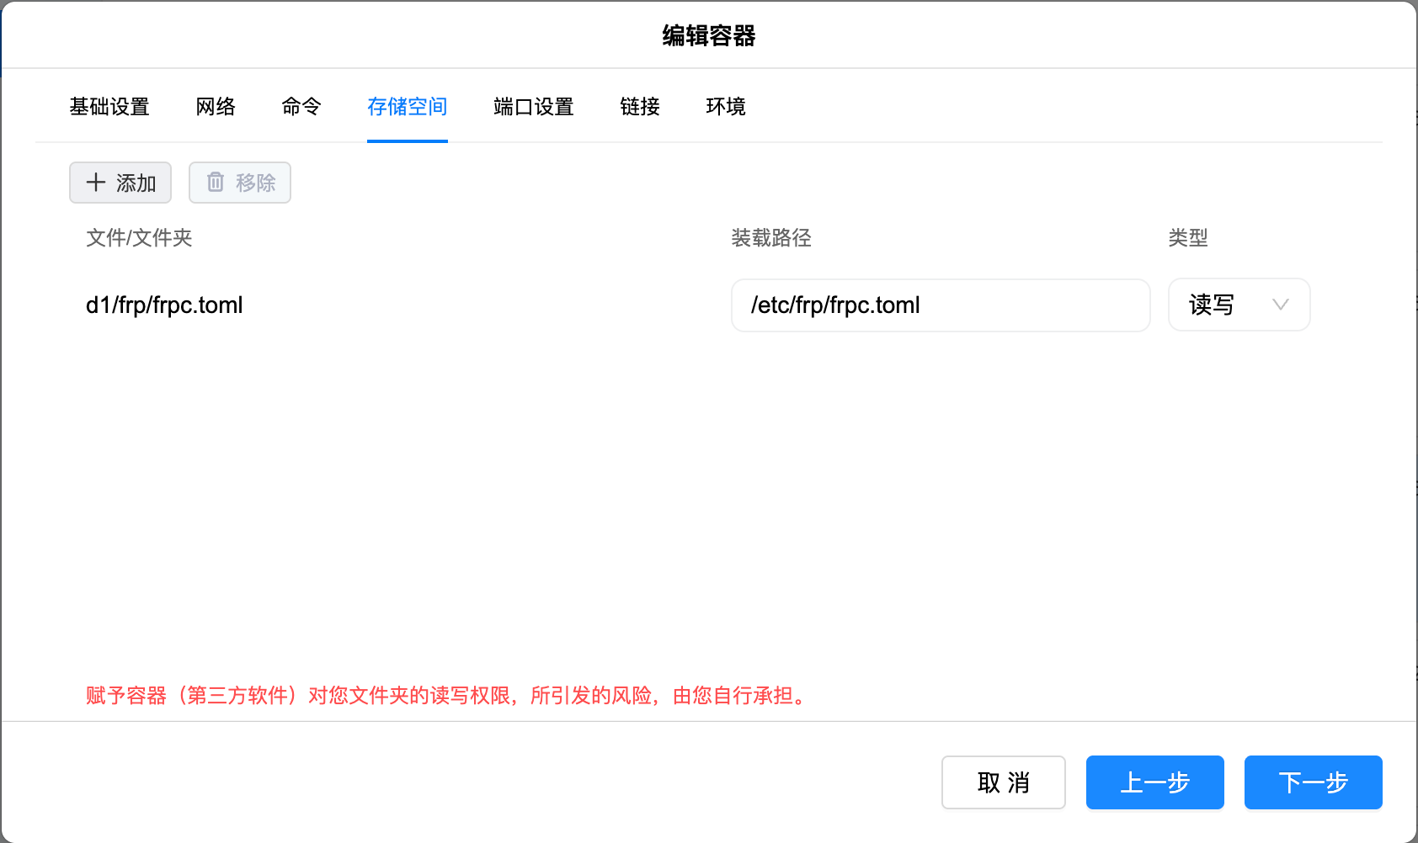Click the red permission risk warning text

point(446,696)
